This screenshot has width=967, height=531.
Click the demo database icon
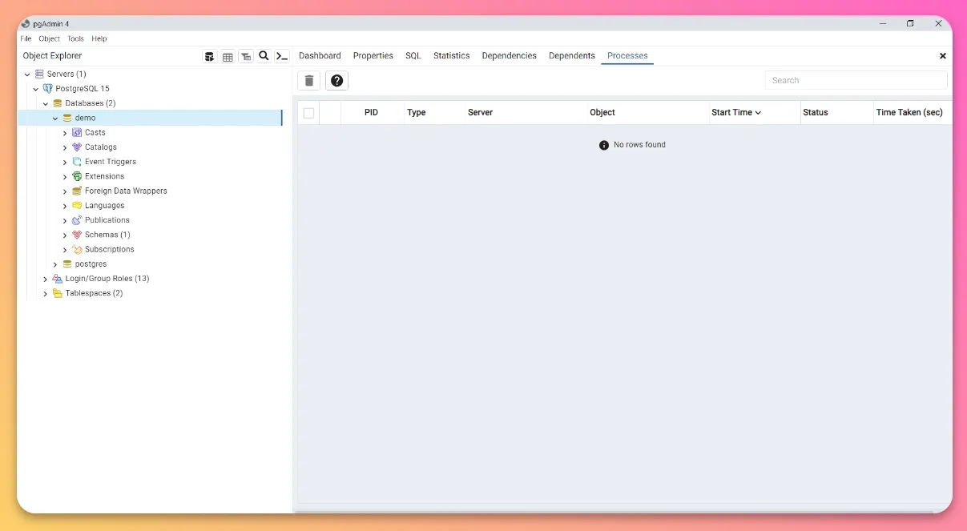pyautogui.click(x=67, y=118)
